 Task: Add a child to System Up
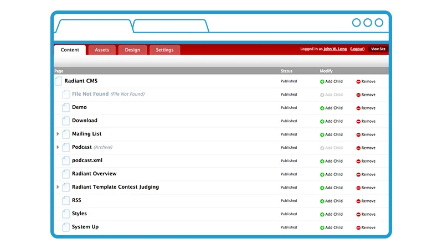pyautogui.click(x=331, y=227)
